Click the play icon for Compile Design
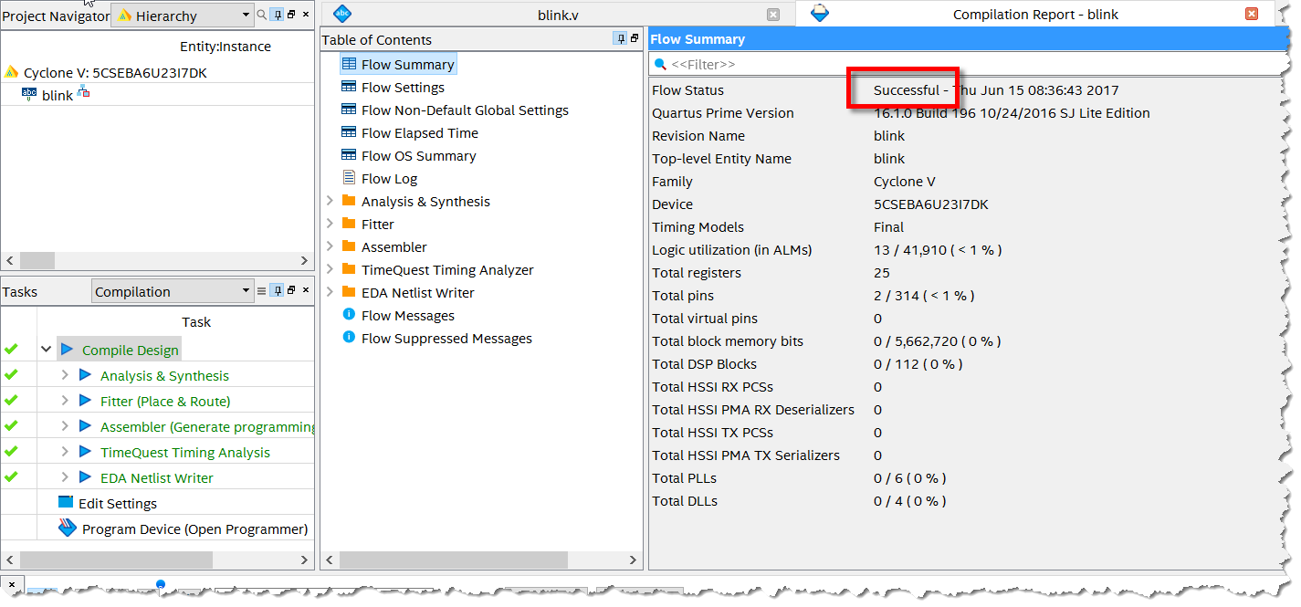Screen dimensions: 1301x607 [x=67, y=350]
